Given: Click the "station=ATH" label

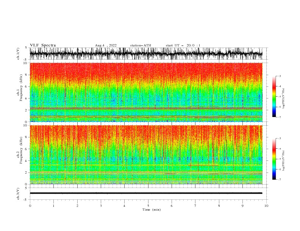Looking at the screenshot, I should click(x=141, y=45).
